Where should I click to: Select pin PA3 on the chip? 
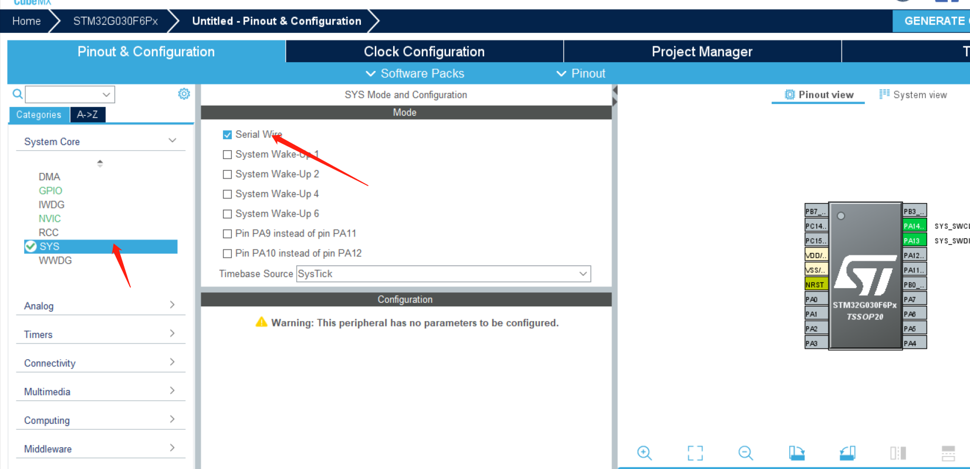(816, 343)
